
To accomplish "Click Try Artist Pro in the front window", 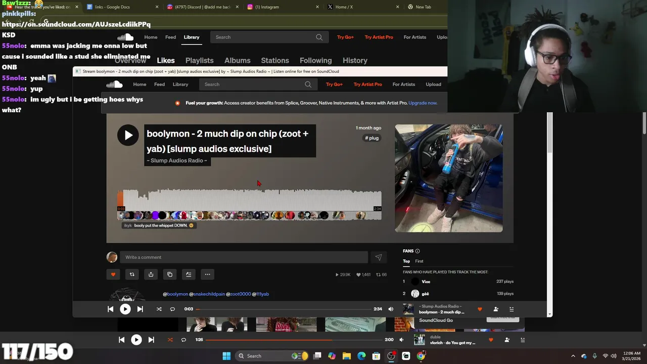I will (367, 84).
